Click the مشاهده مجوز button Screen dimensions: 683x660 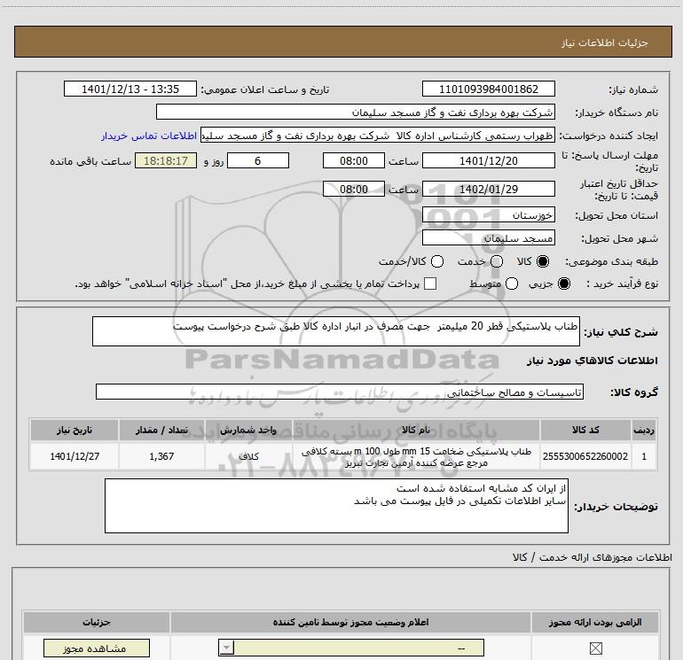(x=97, y=648)
